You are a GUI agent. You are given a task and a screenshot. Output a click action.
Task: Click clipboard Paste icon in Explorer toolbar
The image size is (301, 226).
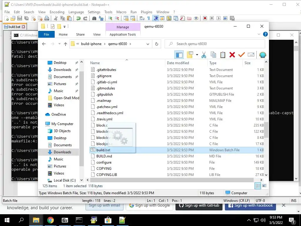pyautogui.click(x=223, y=55)
